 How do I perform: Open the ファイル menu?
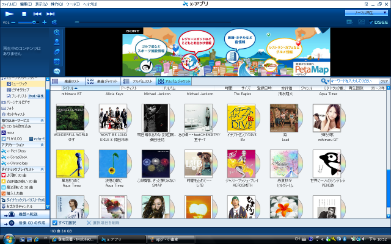point(9,4)
